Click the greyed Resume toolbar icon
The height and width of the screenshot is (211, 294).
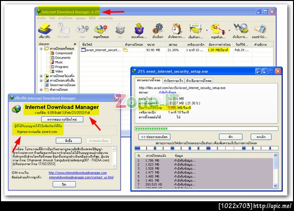click(64, 29)
